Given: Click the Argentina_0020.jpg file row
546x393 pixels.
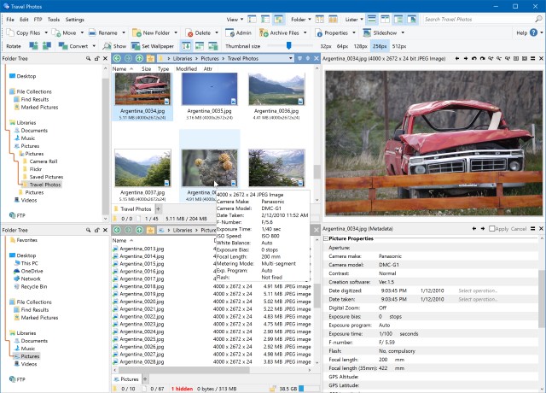Looking at the screenshot, I should point(212,302).
